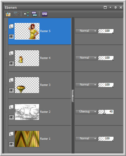
Task: Collapse right pane using splitter arrow handle
Action: click(x=73, y=96)
